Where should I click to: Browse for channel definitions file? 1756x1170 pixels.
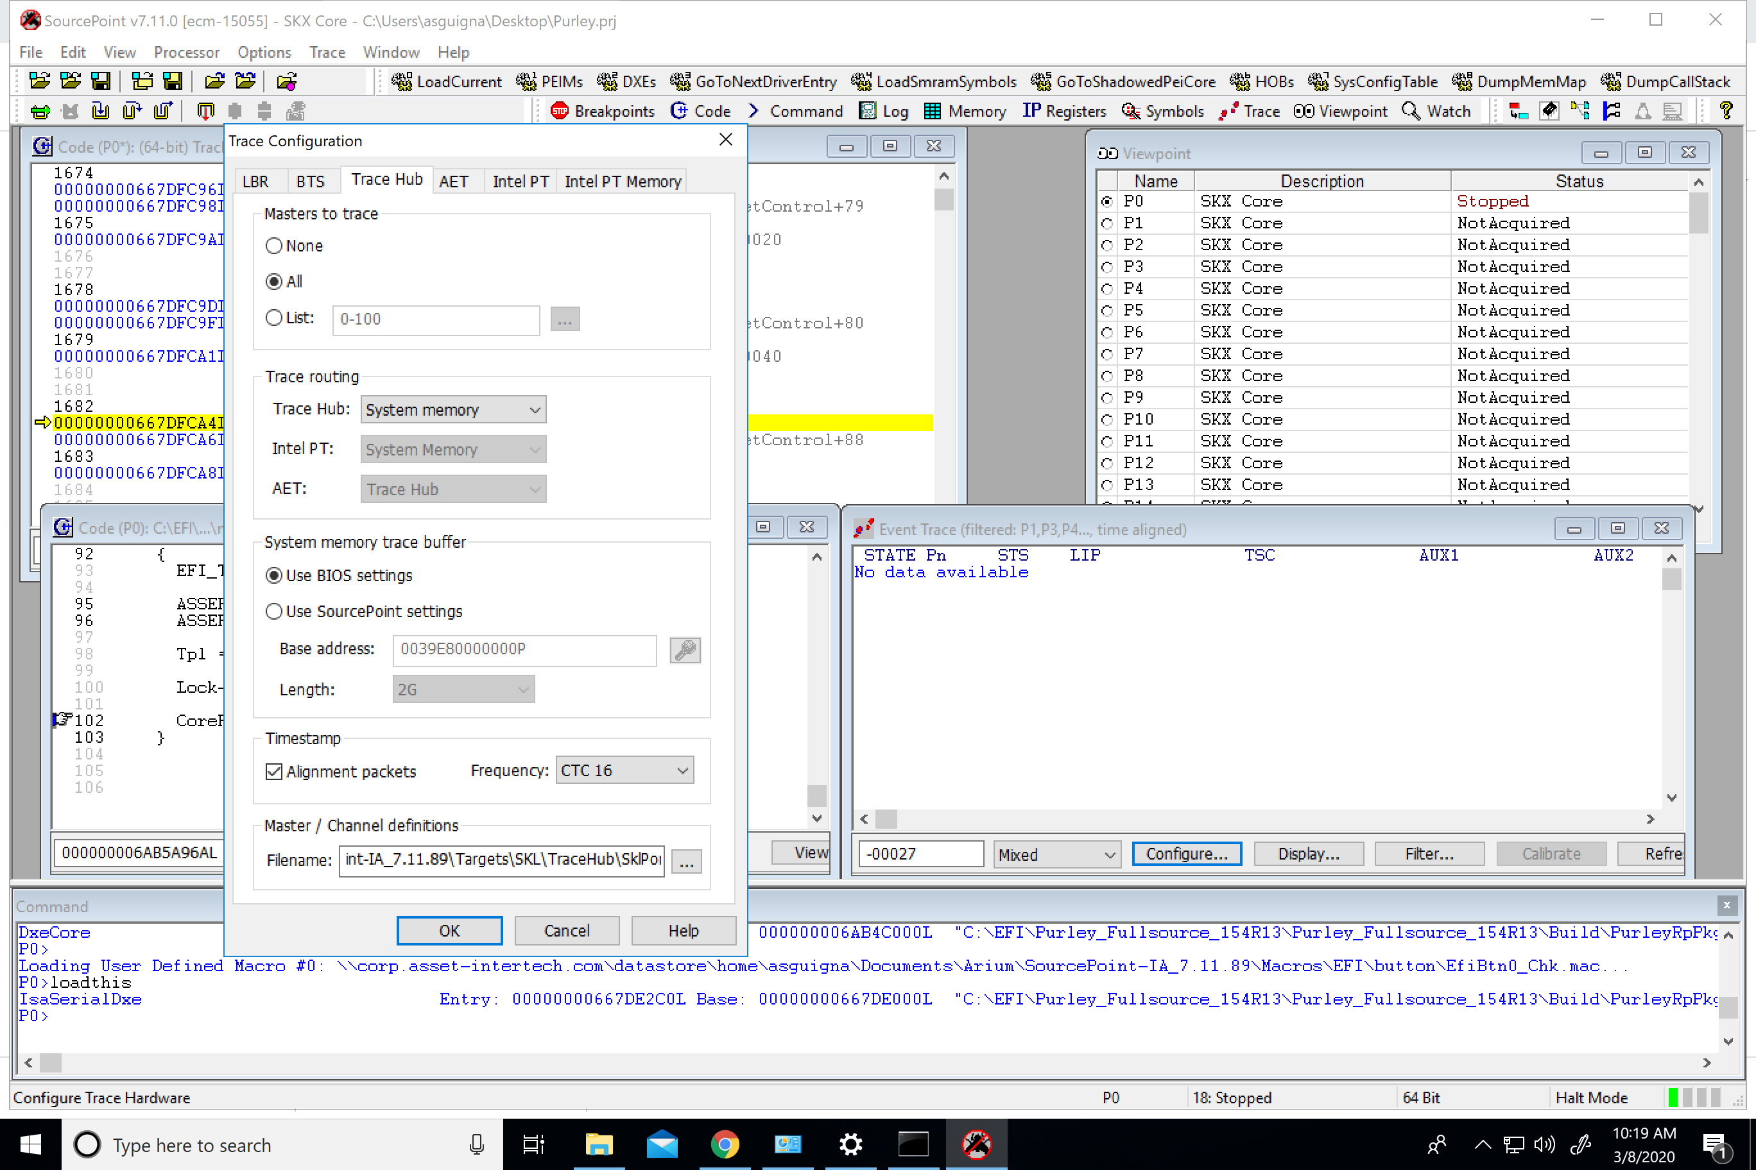(686, 862)
